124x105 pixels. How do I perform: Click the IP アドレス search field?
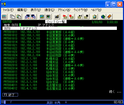click(x=70, y=25)
